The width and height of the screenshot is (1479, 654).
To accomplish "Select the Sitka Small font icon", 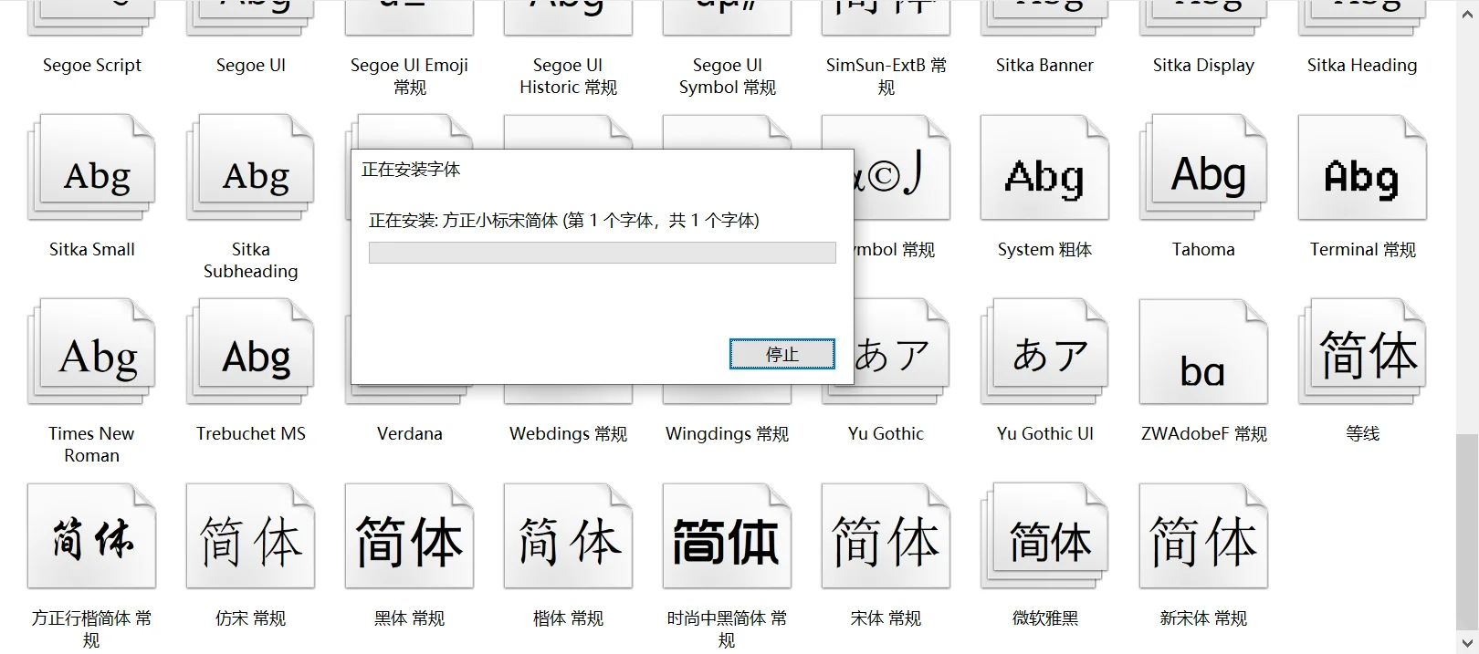I will pyautogui.click(x=91, y=168).
